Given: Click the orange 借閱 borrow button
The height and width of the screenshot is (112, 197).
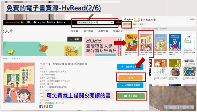Looking at the screenshot, I should click(x=130, y=78).
